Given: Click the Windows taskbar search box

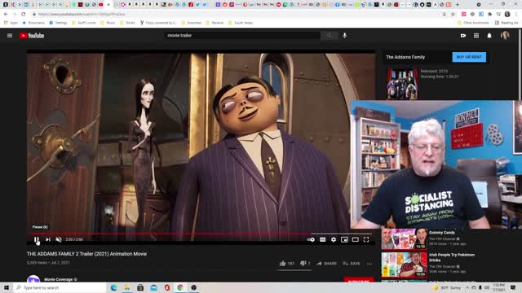Looking at the screenshot, I should (60, 287).
